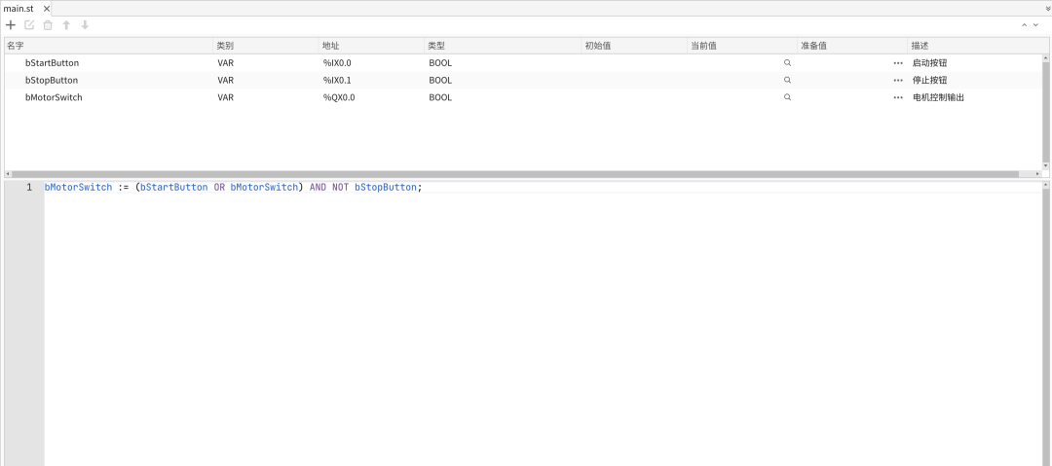The image size is (1052, 466).
Task: Close the main.st tab
Action: point(47,9)
